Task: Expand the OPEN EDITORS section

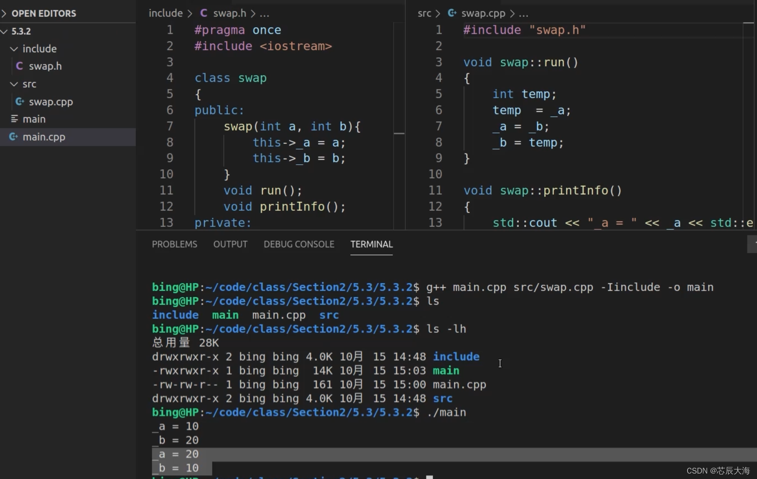Action: coord(4,13)
